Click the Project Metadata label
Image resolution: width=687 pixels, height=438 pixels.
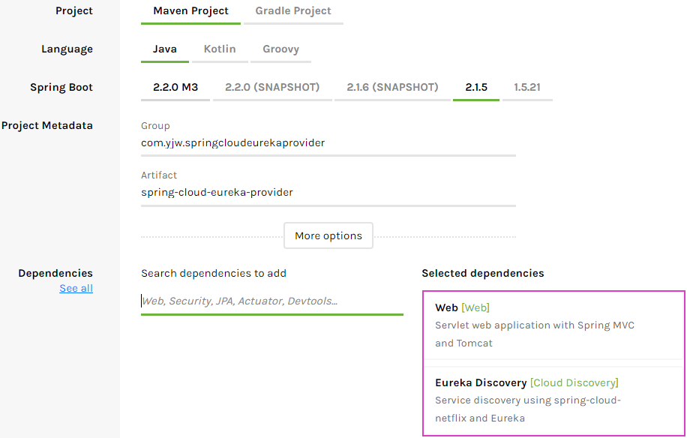tap(47, 126)
